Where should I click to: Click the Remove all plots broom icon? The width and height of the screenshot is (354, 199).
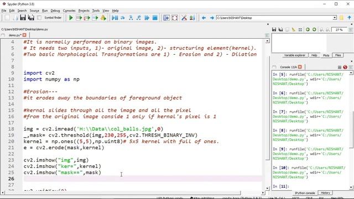pos(294,29)
